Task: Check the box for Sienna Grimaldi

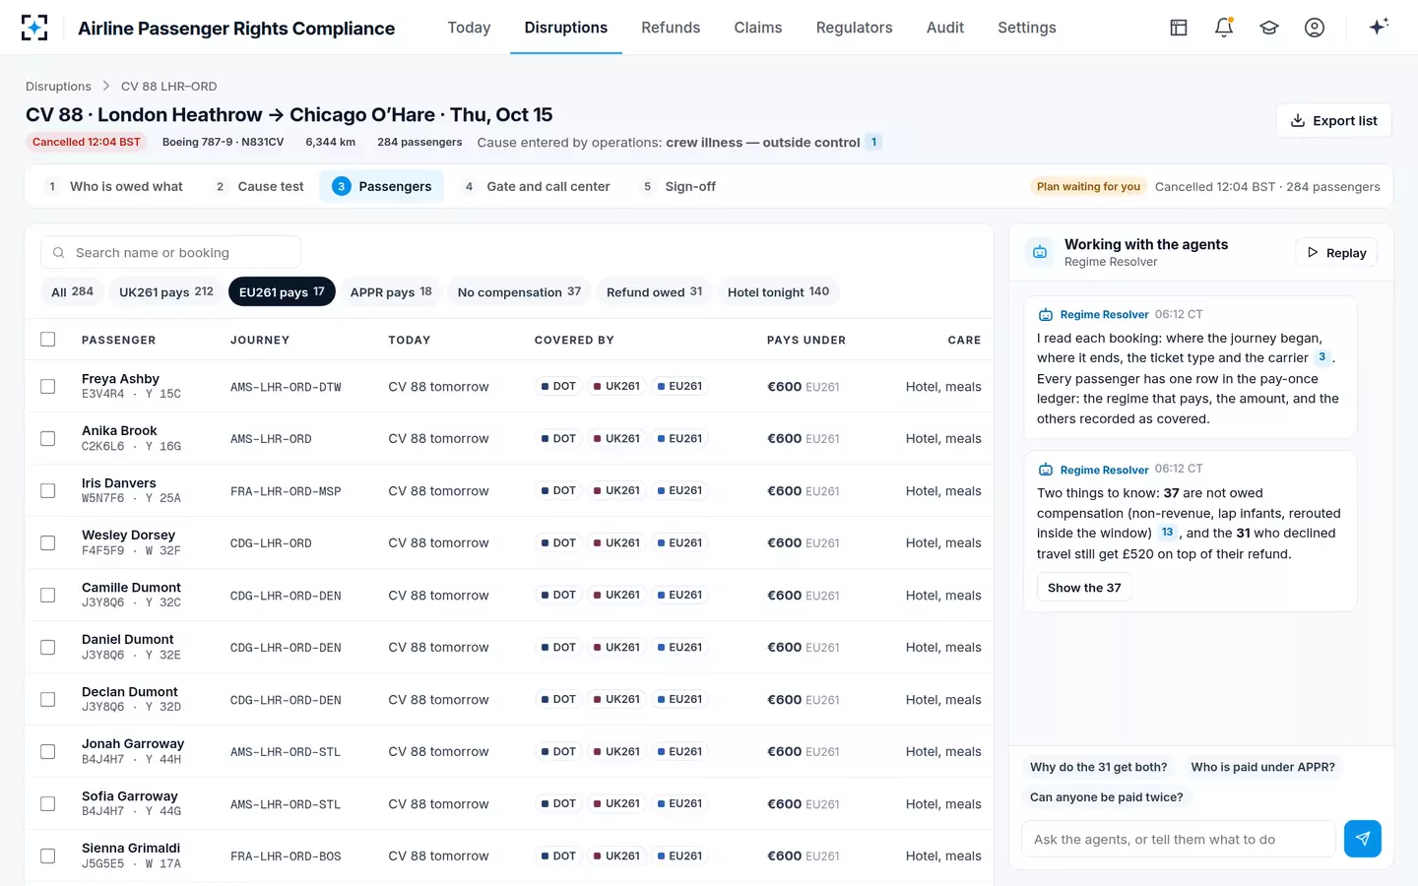Action: pyautogui.click(x=47, y=855)
